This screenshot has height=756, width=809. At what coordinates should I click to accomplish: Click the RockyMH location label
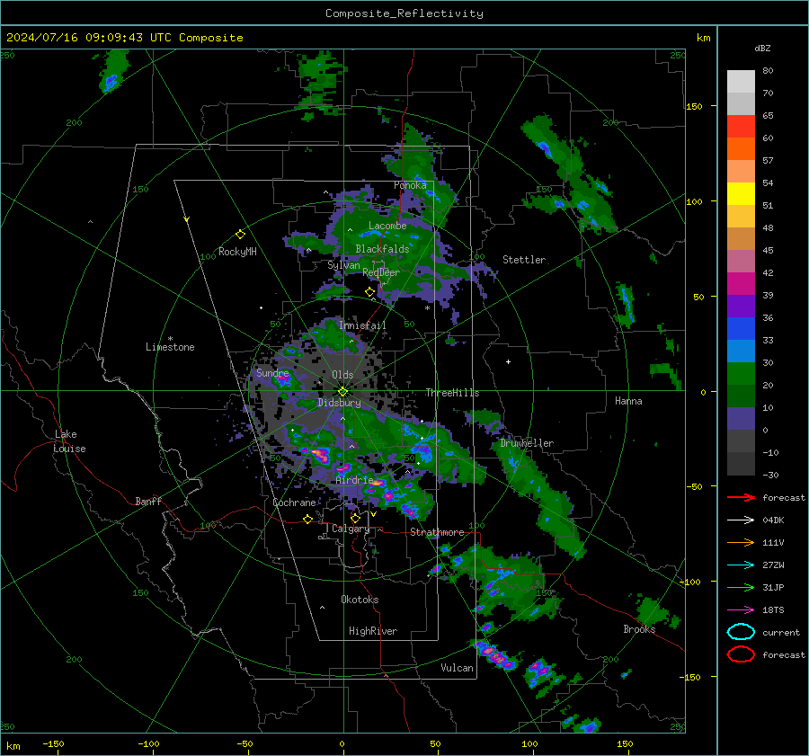coord(237,252)
